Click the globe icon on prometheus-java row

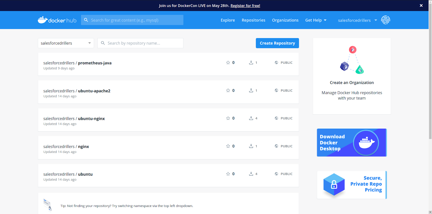tap(276, 62)
